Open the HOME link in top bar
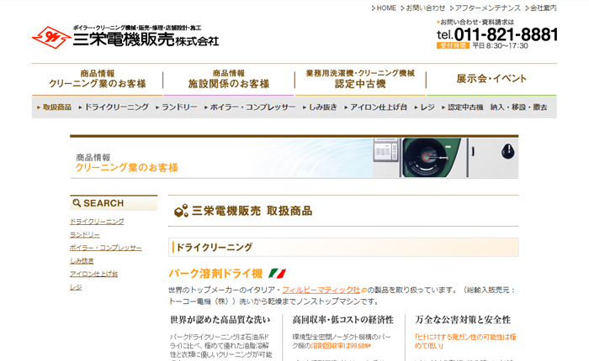The image size is (589, 361). click(386, 8)
